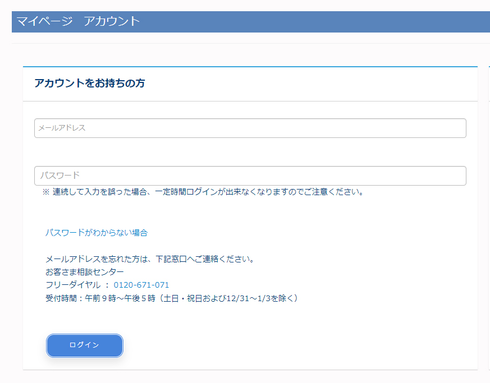Image resolution: width=490 pixels, height=383 pixels.
Task: Click inside the login form panel
Action: 250,314
